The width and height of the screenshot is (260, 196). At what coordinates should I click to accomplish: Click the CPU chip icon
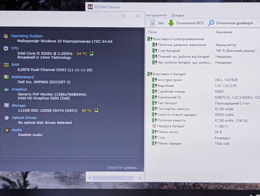pyautogui.click(x=6, y=48)
